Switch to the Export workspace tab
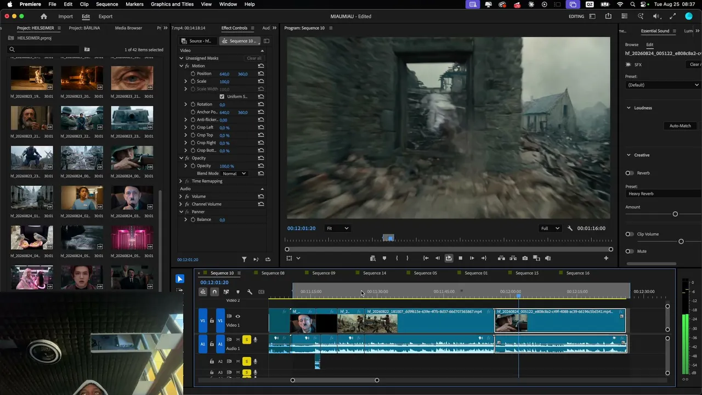The image size is (702, 395). pos(105,16)
